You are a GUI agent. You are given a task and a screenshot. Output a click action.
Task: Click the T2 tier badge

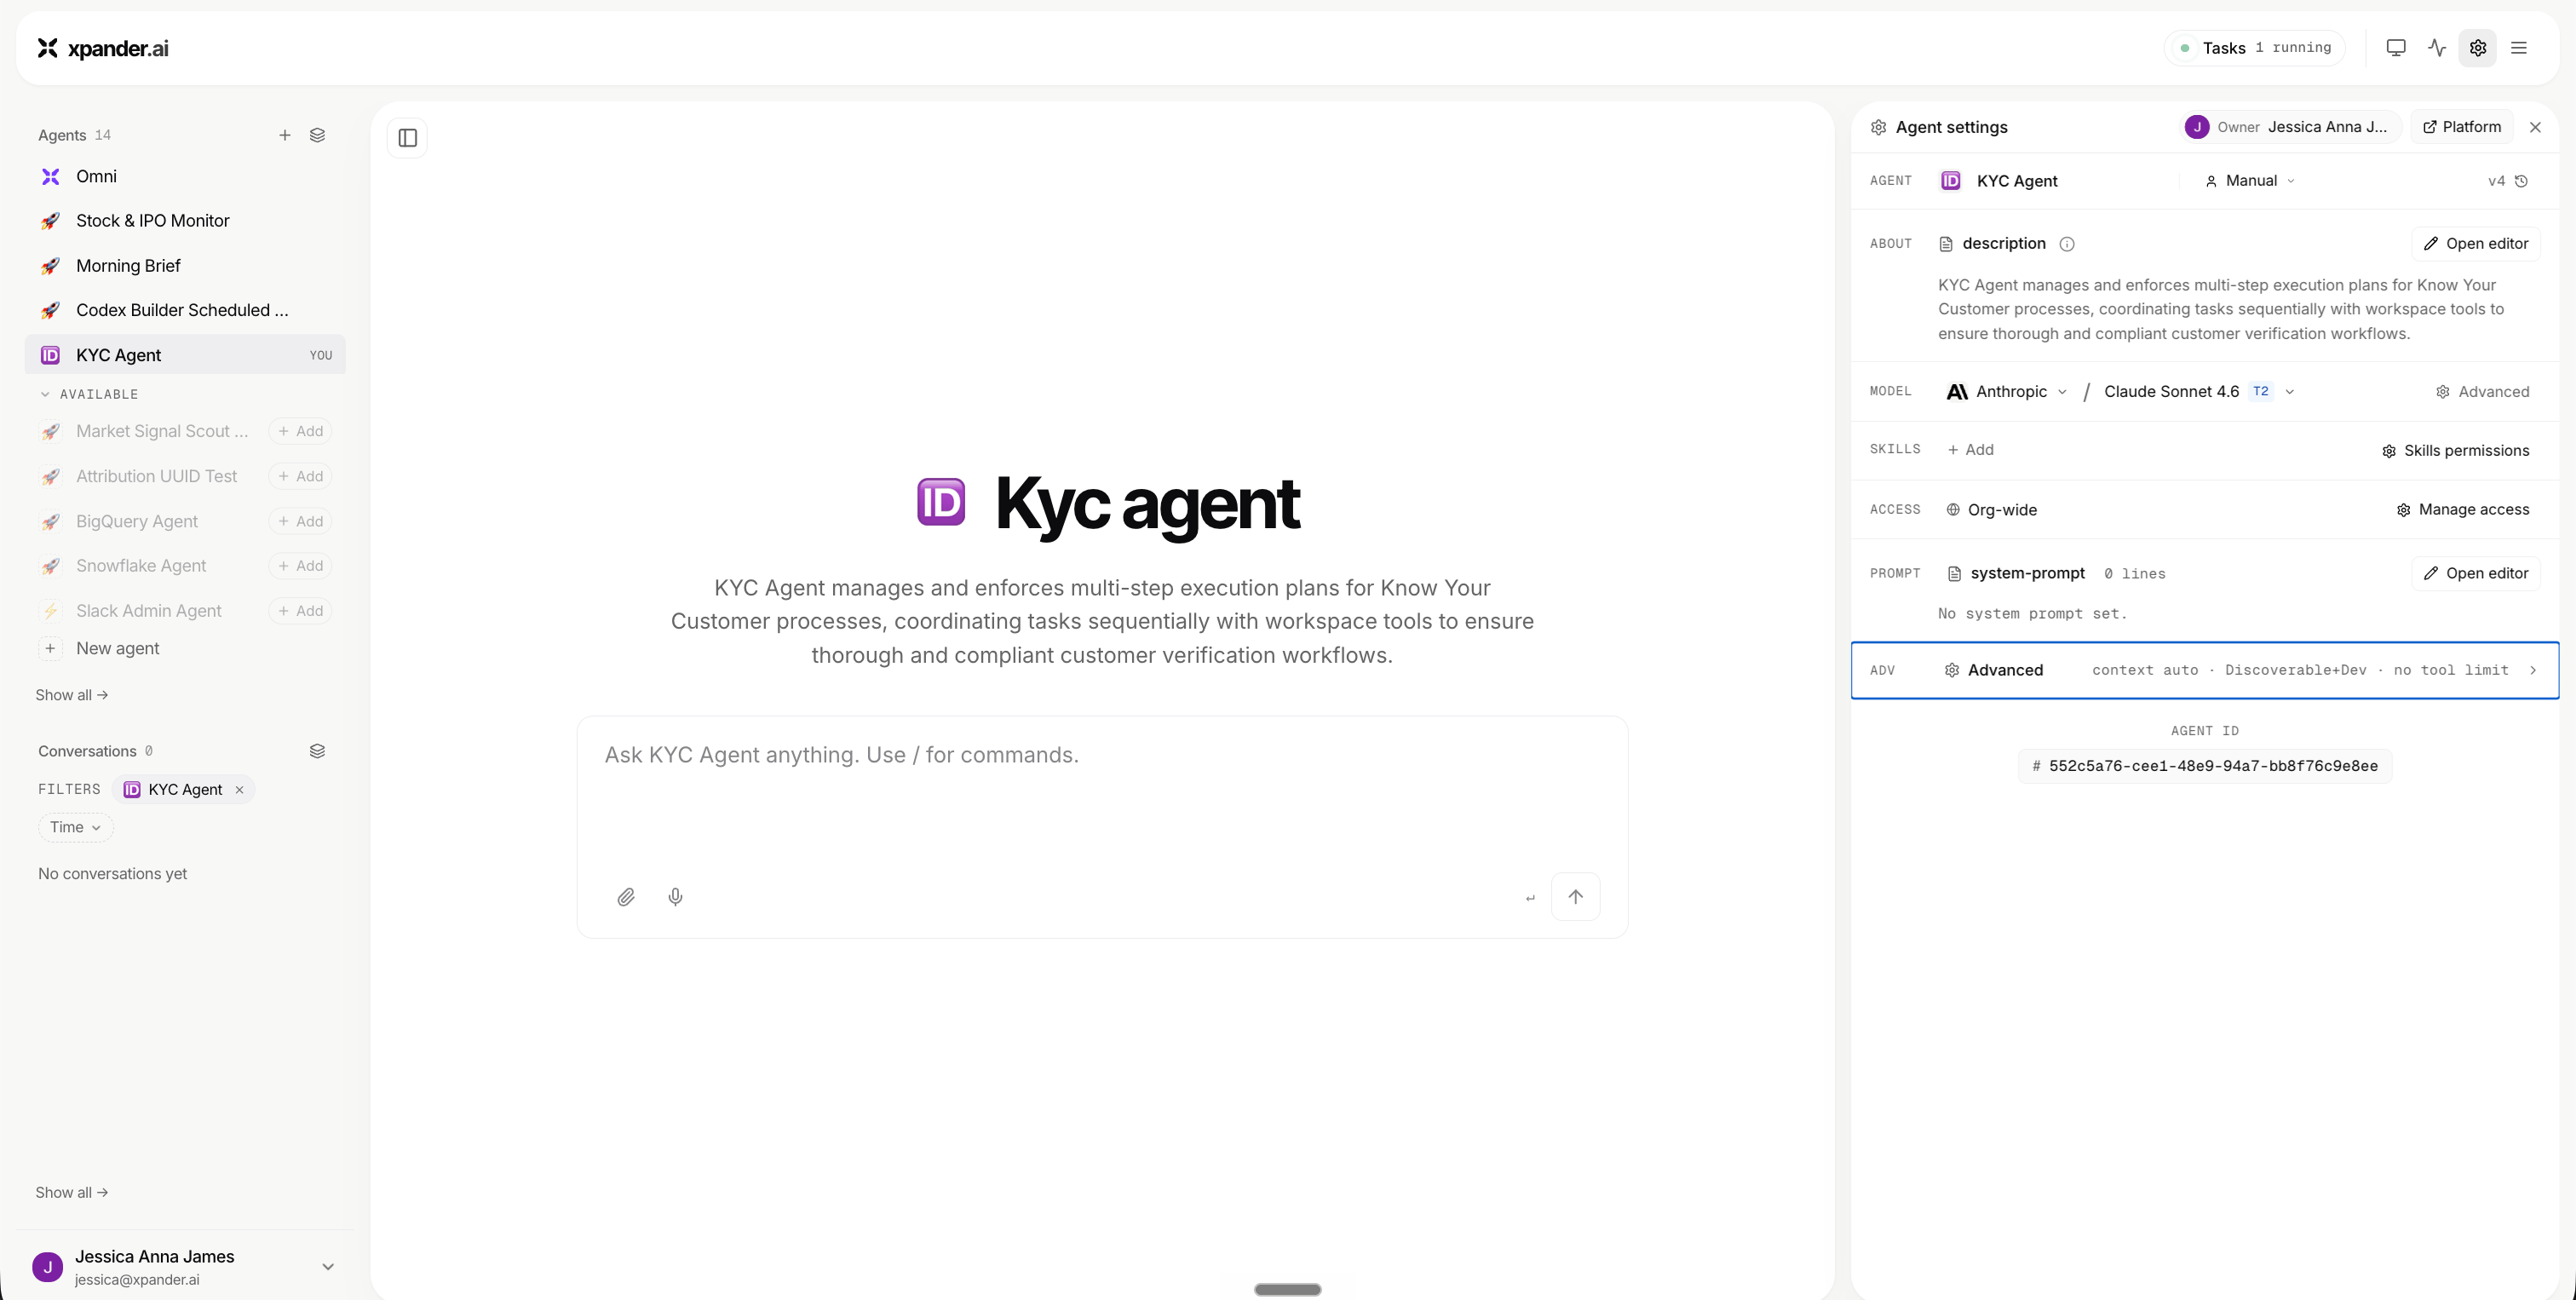click(x=2260, y=392)
